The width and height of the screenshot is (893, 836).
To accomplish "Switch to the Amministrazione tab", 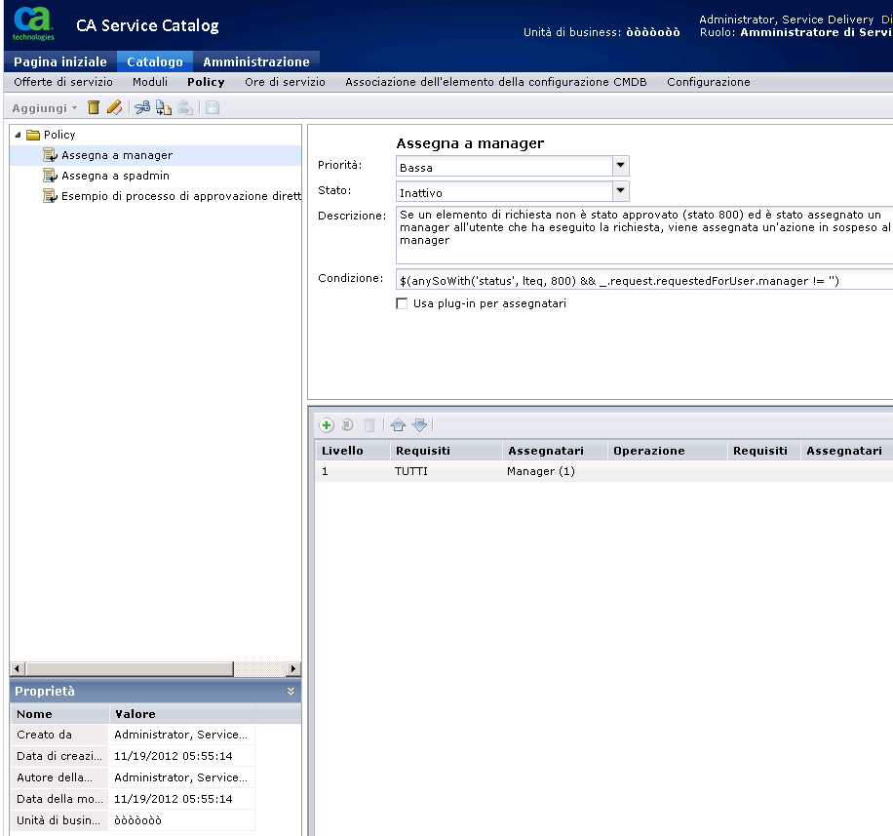I will pos(255,61).
